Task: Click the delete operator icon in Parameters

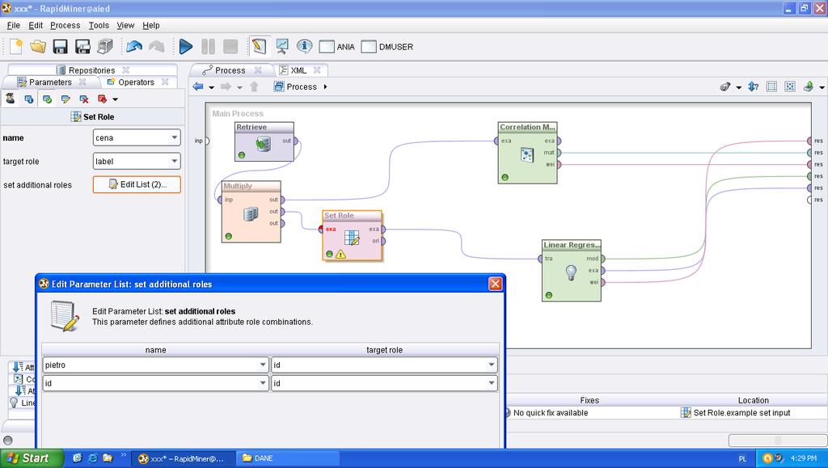Action: pos(83,99)
